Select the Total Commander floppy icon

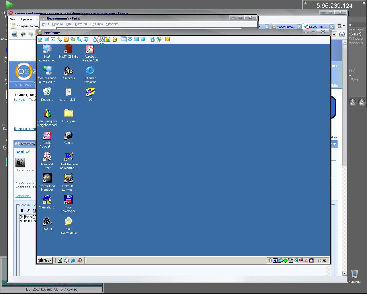pyautogui.click(x=69, y=204)
